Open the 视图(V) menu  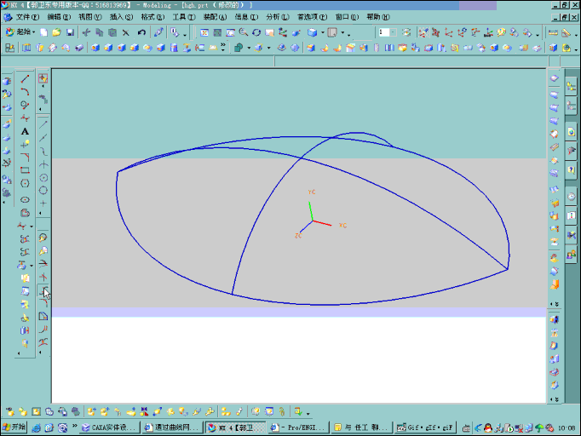pyautogui.click(x=90, y=17)
